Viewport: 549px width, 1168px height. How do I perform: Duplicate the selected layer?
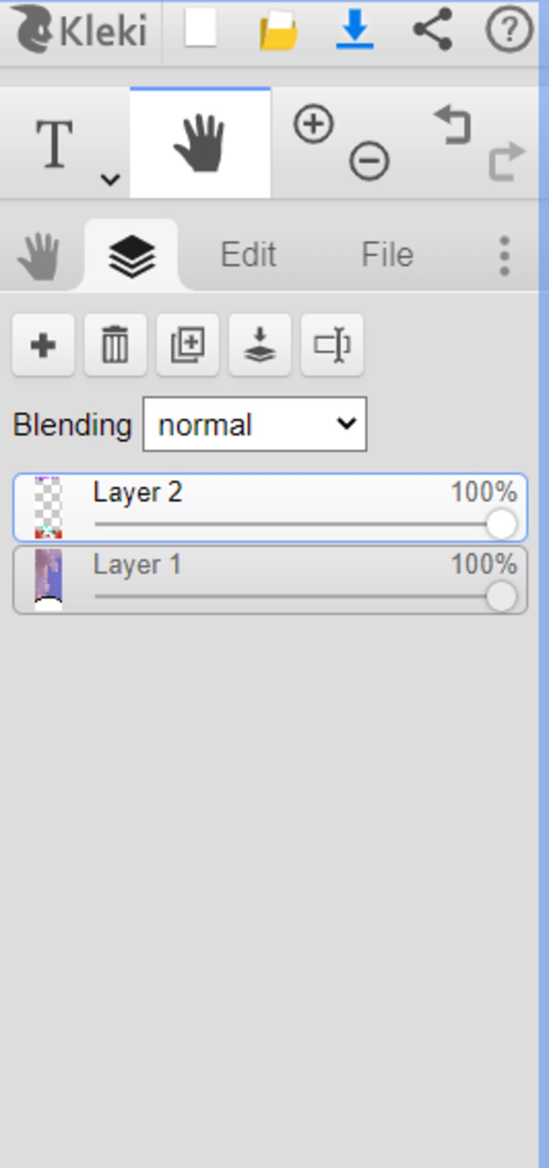pos(188,345)
